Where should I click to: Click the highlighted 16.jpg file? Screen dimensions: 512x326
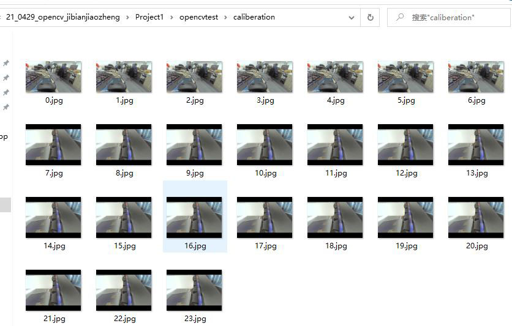tap(194, 218)
